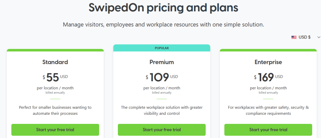Open the USD $ currency dropdown

pyautogui.click(x=306, y=37)
